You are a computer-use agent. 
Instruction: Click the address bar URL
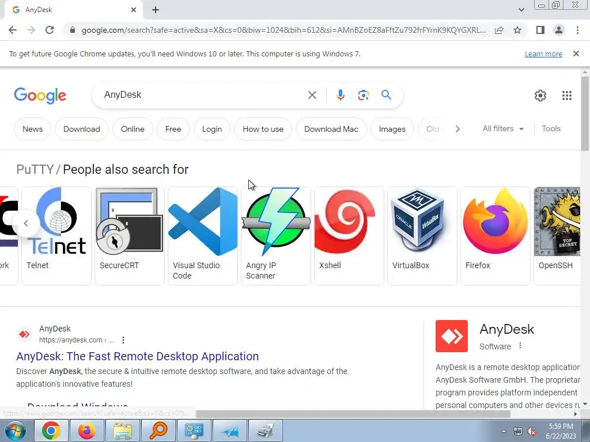[283, 30]
